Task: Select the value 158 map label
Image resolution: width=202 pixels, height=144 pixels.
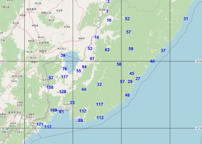Action: click(50, 87)
